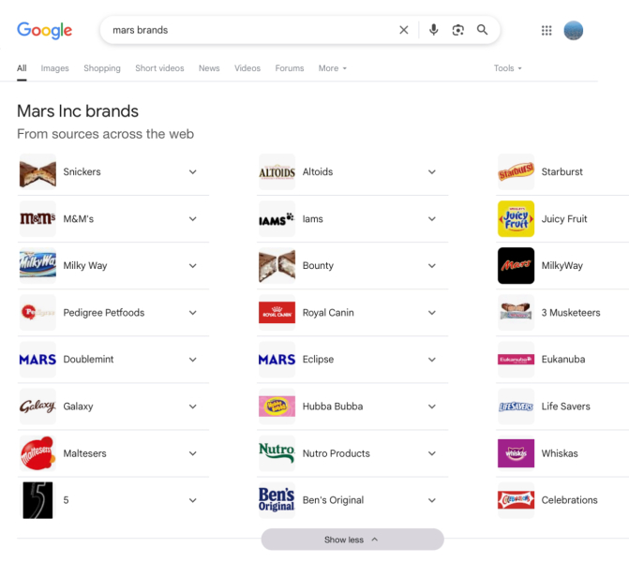Image resolution: width=629 pixels, height=562 pixels.
Task: Start voice search with microphone icon
Action: pos(433,30)
